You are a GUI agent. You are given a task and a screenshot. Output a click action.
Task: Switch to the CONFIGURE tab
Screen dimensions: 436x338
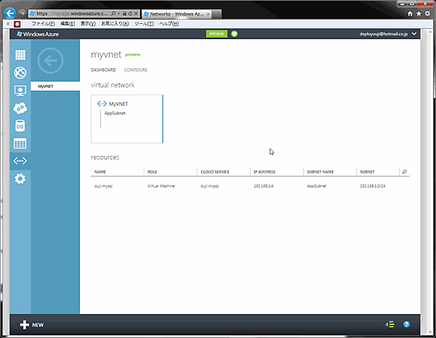(136, 70)
